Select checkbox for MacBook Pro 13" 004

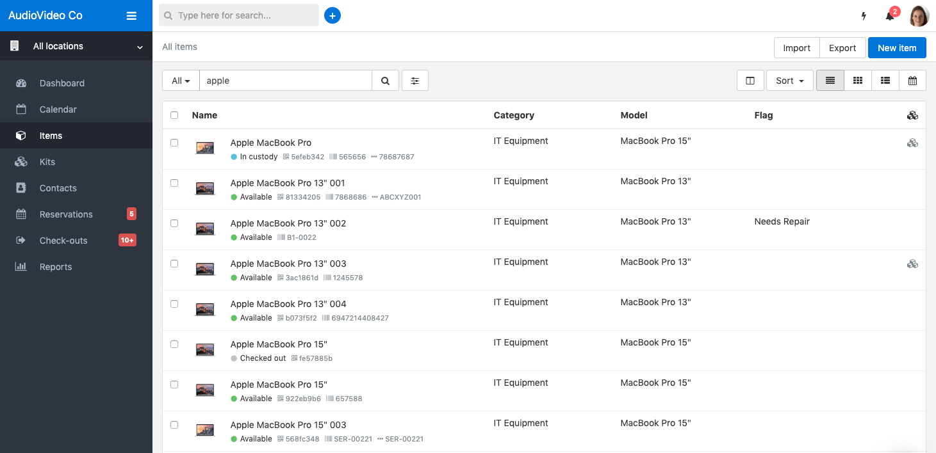coord(174,304)
